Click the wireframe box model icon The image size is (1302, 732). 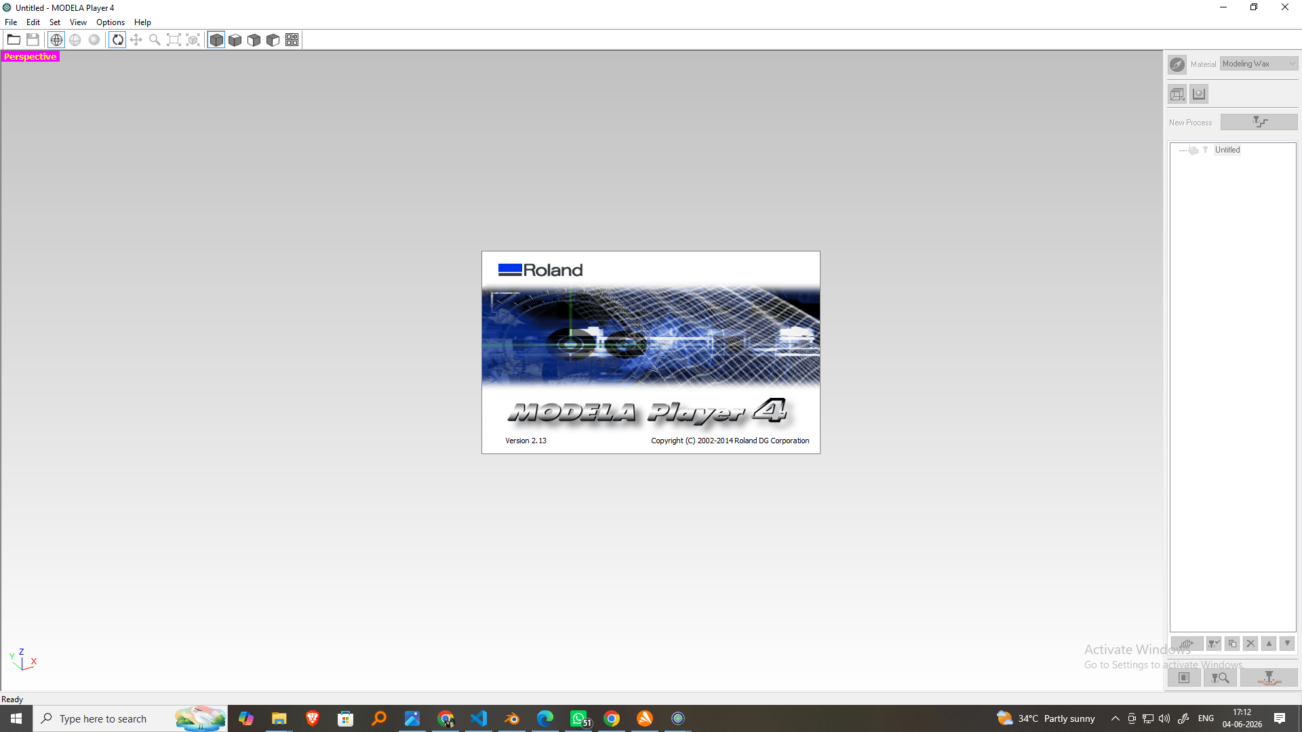(1177, 94)
